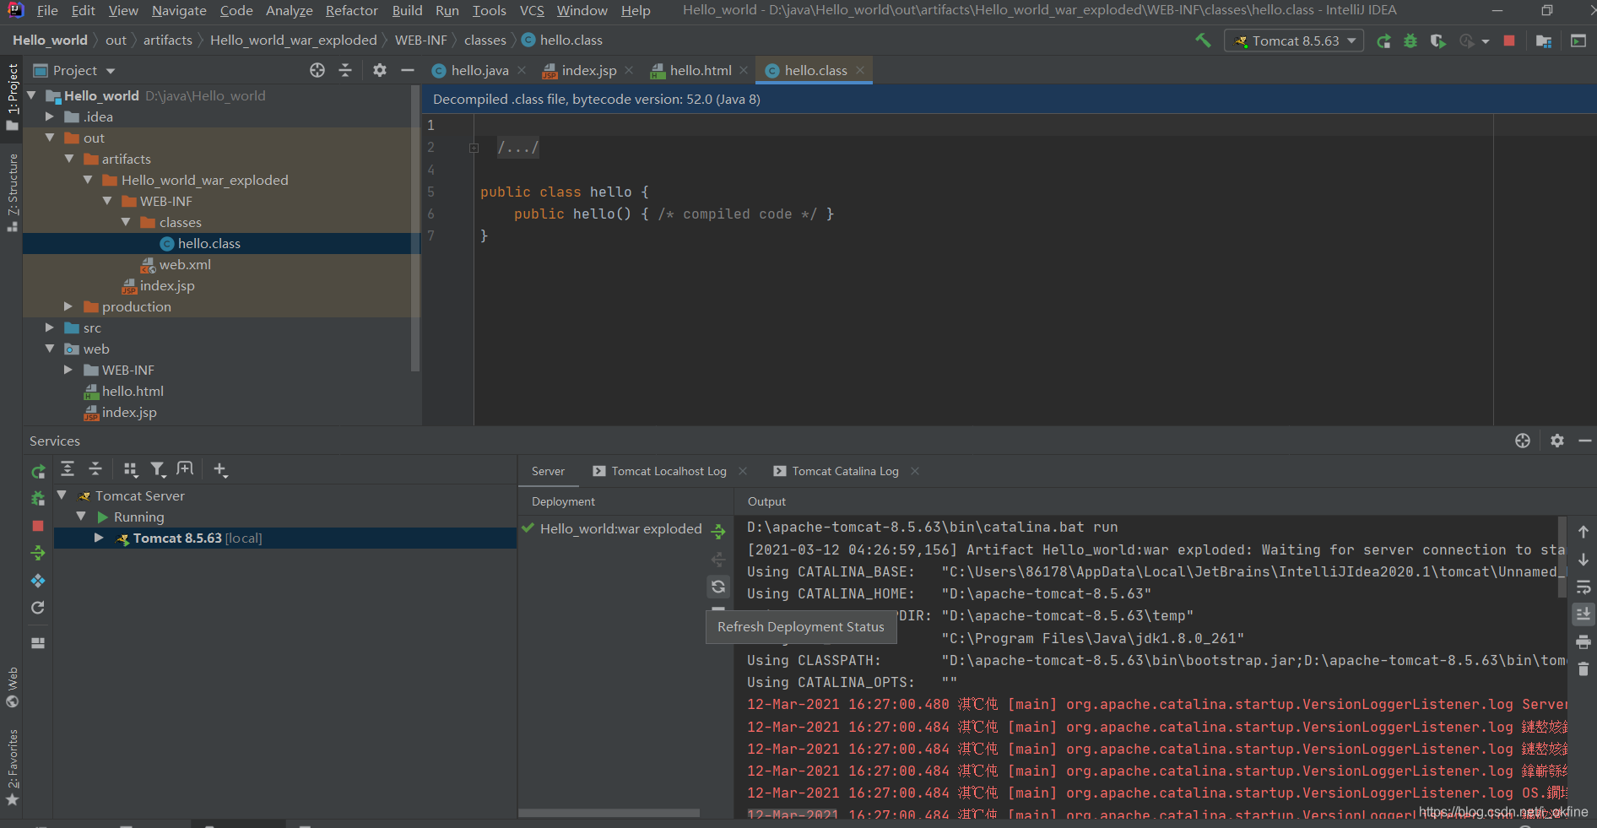The height and width of the screenshot is (828, 1597).
Task: Click the Update Application icon in Services sidebar
Action: click(x=38, y=581)
